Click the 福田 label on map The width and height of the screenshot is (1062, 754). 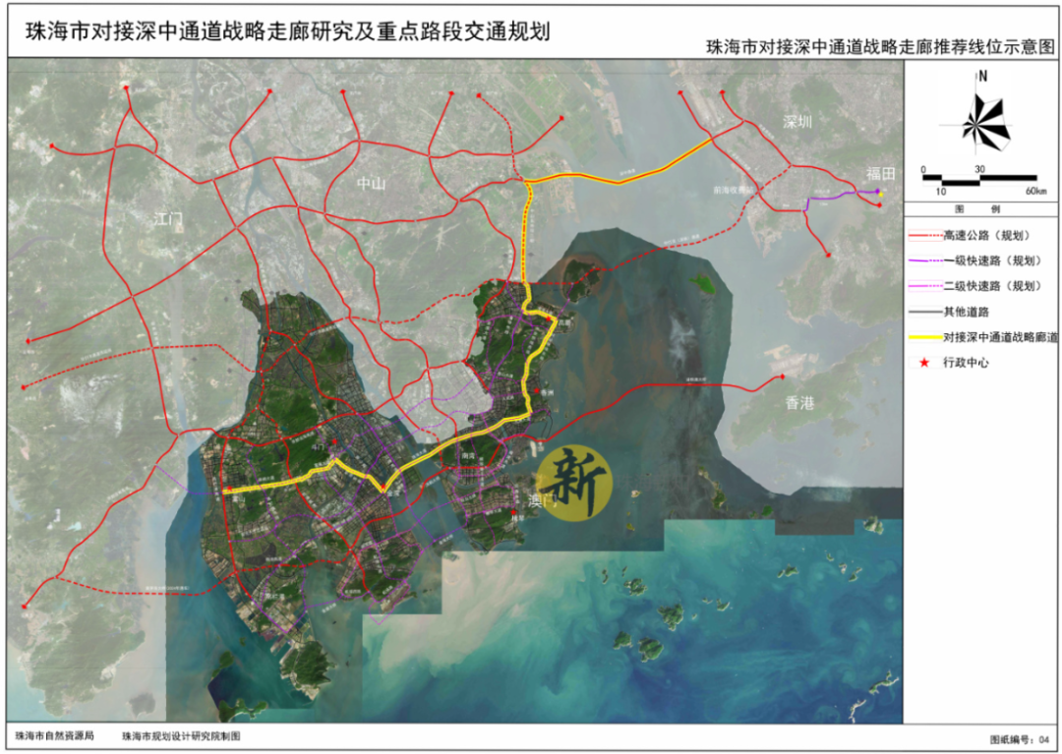pos(881,174)
